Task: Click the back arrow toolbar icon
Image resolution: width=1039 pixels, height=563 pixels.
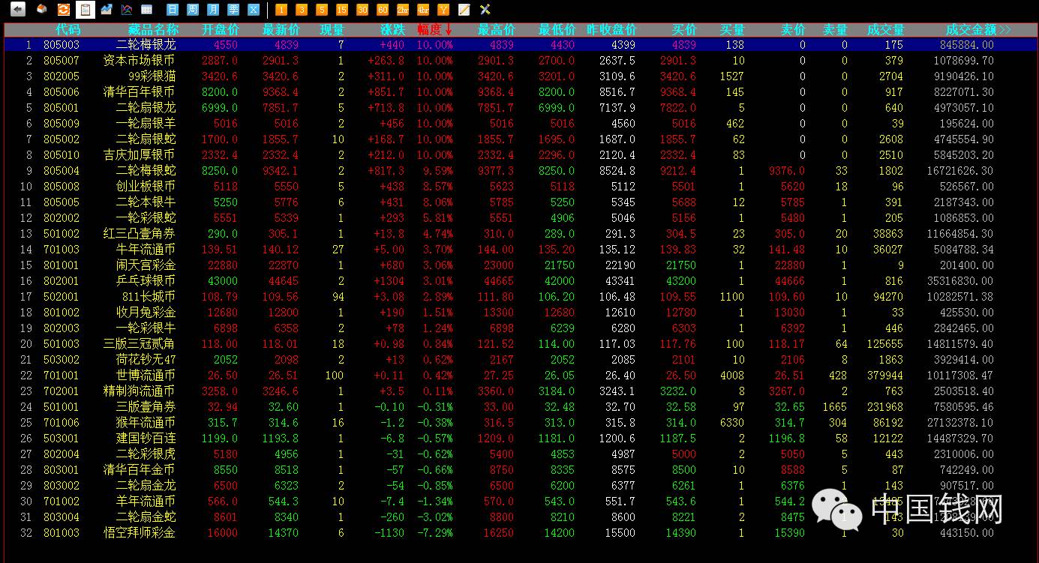Action: [17, 10]
